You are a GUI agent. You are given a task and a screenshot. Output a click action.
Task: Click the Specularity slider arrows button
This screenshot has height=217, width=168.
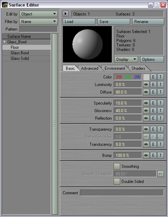[x=146, y=103]
